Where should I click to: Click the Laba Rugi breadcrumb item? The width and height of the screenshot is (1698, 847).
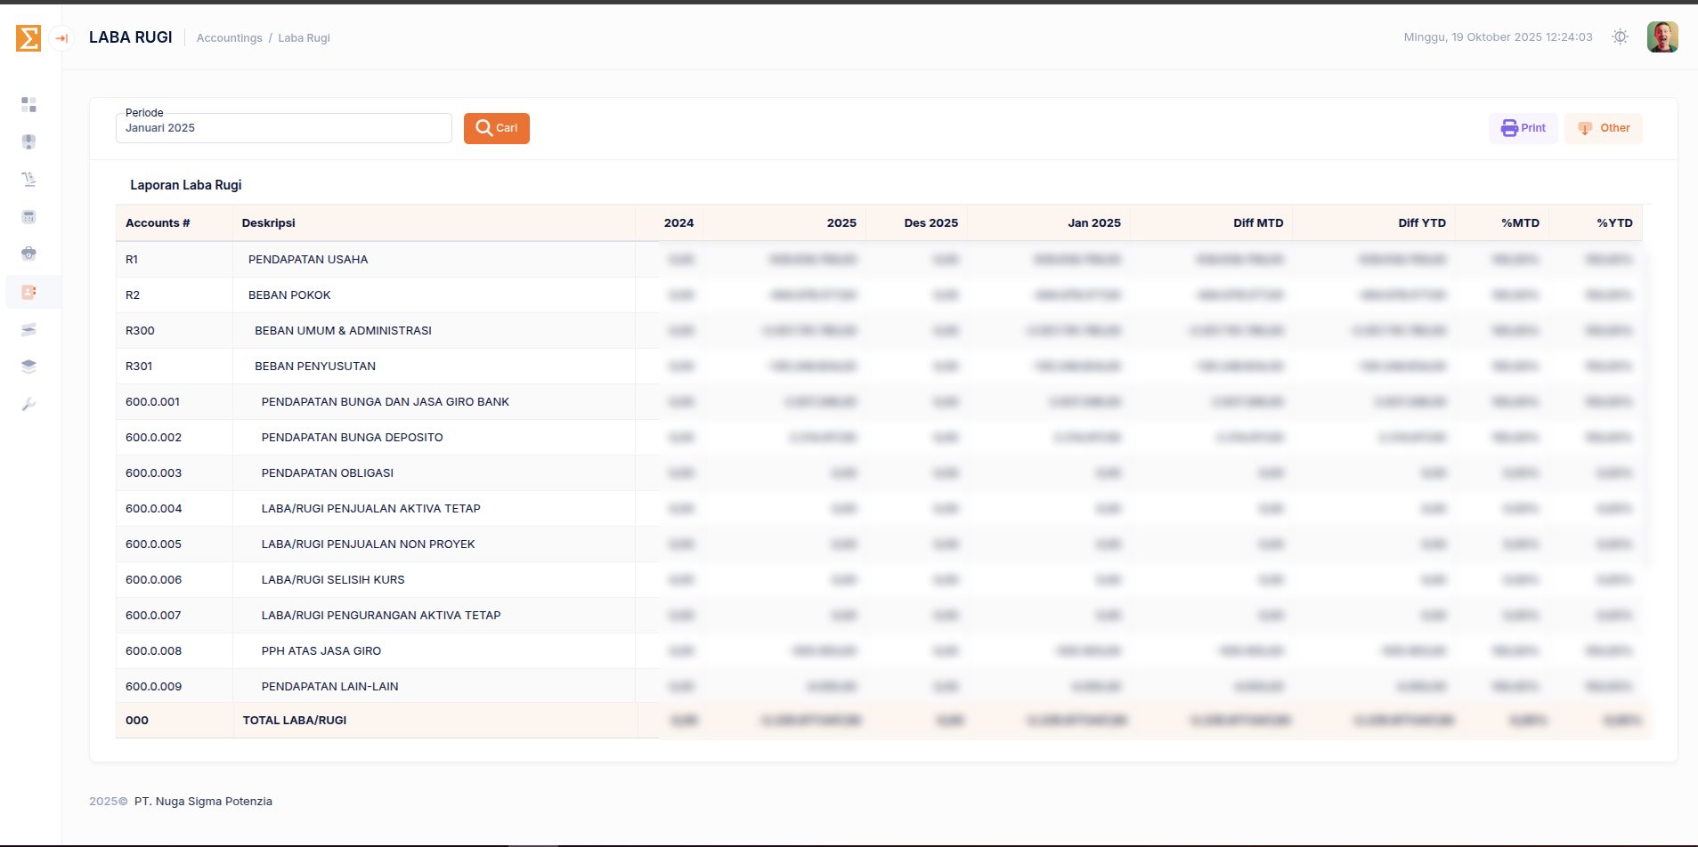(x=304, y=38)
